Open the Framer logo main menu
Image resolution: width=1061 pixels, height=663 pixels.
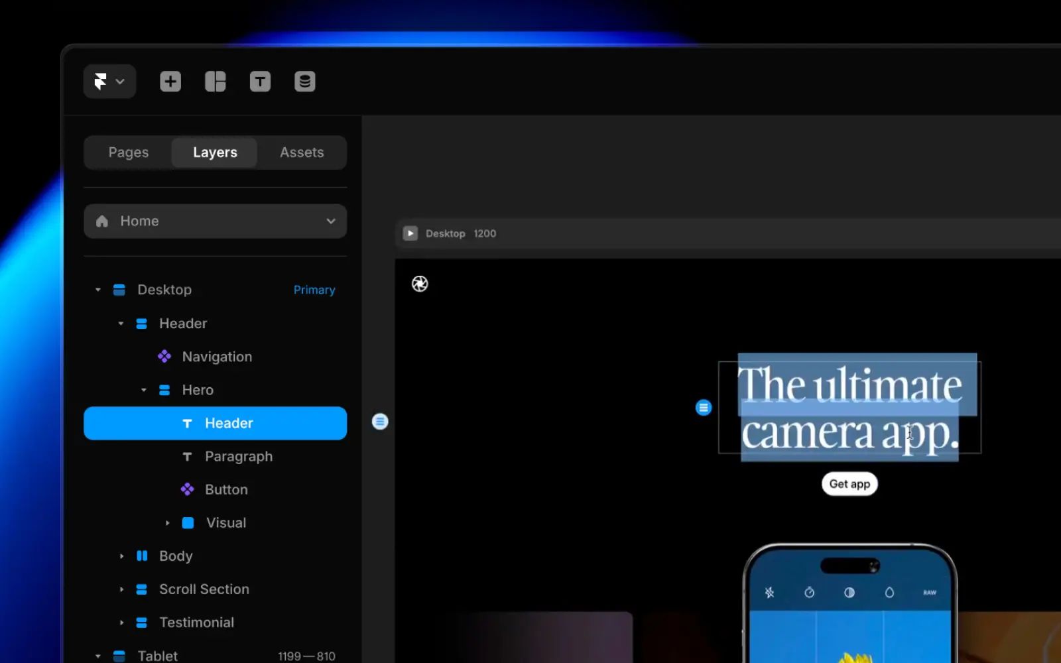(x=109, y=82)
